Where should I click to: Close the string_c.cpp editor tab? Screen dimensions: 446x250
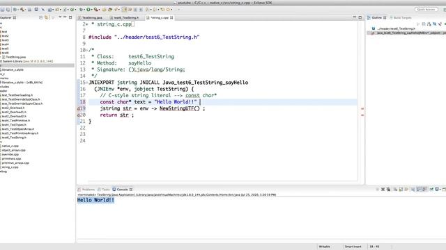point(171,17)
